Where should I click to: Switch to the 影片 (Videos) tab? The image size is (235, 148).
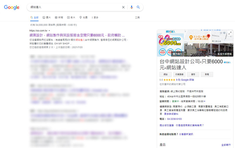71,18
